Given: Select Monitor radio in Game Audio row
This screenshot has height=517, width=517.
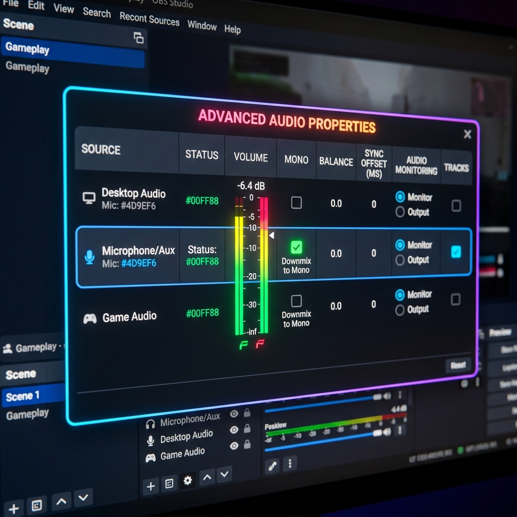Looking at the screenshot, I should (400, 295).
